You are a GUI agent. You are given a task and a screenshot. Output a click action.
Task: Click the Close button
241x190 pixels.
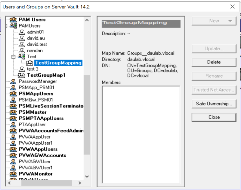click(x=214, y=117)
